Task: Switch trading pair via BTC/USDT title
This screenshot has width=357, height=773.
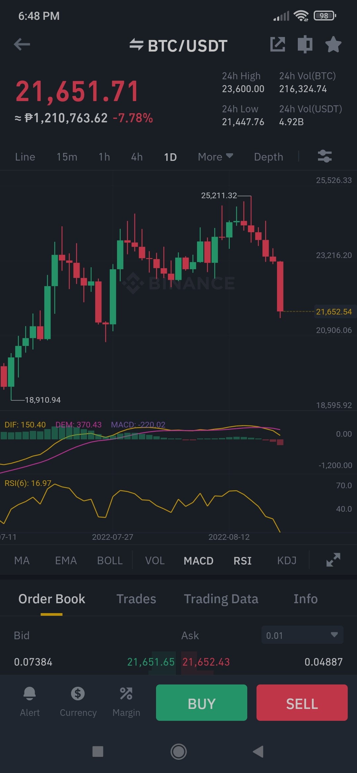Action: click(178, 46)
